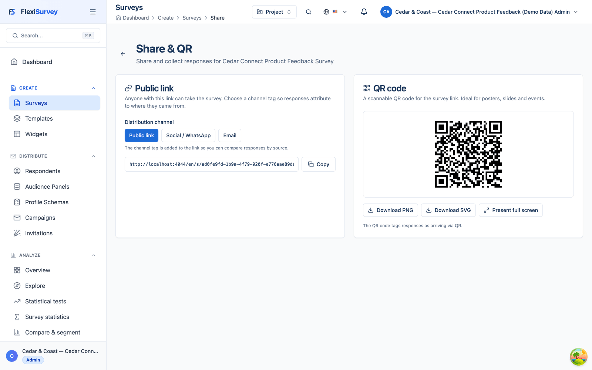The height and width of the screenshot is (370, 592).
Task: Download the QR code as SVG
Action: [448, 210]
